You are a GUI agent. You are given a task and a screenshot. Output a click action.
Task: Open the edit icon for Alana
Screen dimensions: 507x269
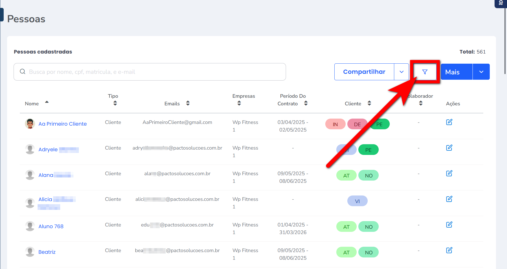[x=449, y=174]
